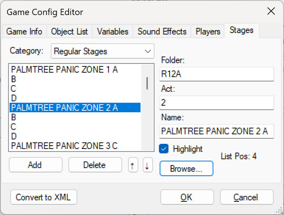Click Browse to choose a folder
This screenshot has width=284, height=215.
coord(186,169)
